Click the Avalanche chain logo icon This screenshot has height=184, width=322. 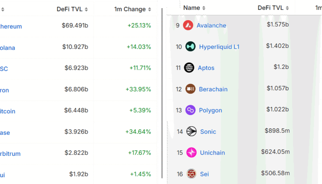point(188,25)
